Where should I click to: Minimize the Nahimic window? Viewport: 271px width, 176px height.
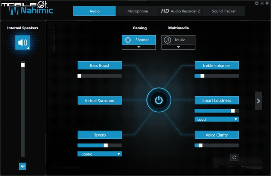pyautogui.click(x=262, y=3)
